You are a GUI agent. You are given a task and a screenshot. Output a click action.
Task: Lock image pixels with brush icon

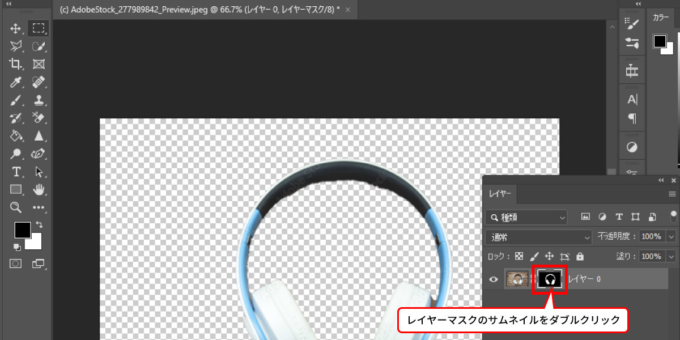point(533,256)
